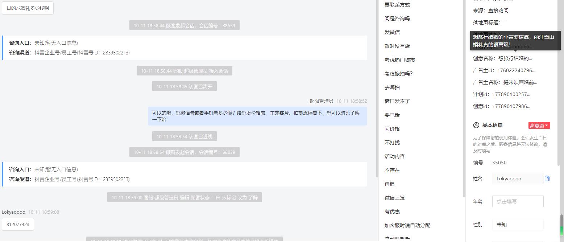The image size is (564, 242).
Task: Click the 姓名 field containing Lokyaoooo
Action: pos(518,179)
